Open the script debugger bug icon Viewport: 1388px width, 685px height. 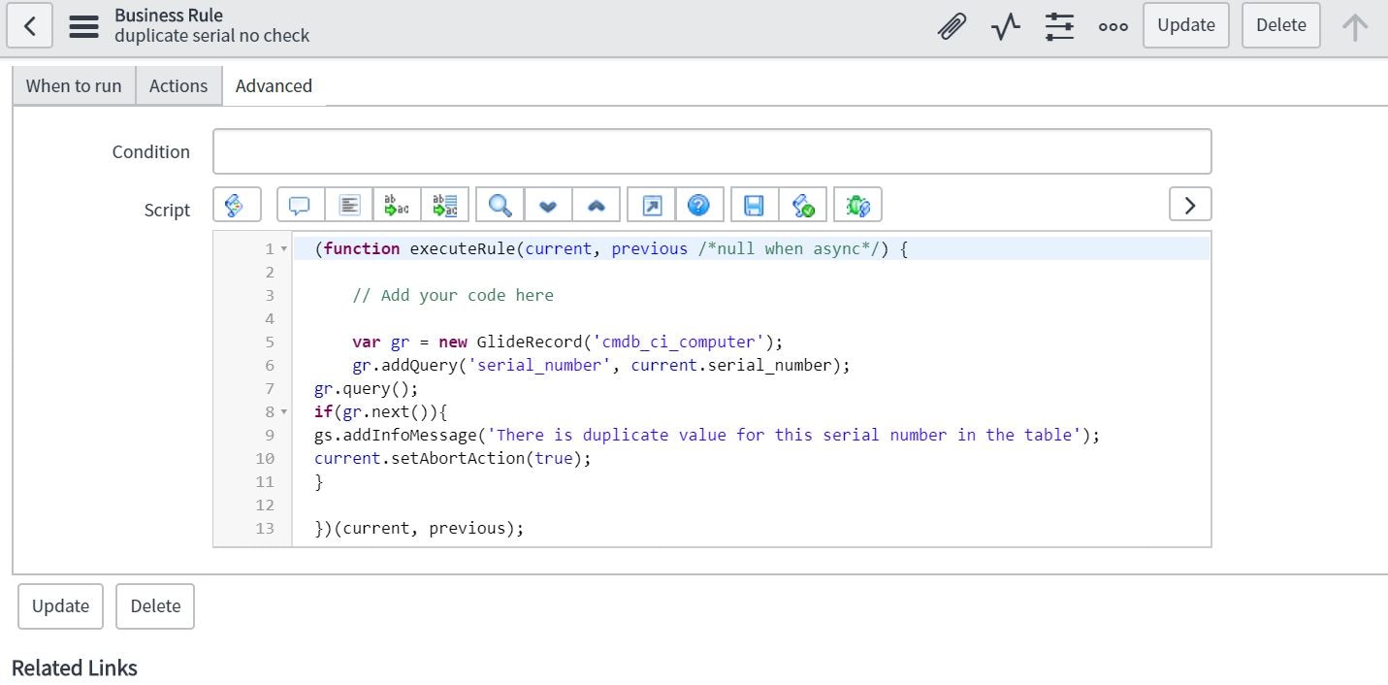click(857, 205)
